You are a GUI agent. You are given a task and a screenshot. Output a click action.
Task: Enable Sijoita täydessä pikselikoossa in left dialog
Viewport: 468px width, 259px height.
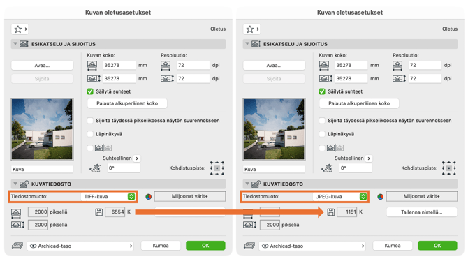click(x=90, y=121)
